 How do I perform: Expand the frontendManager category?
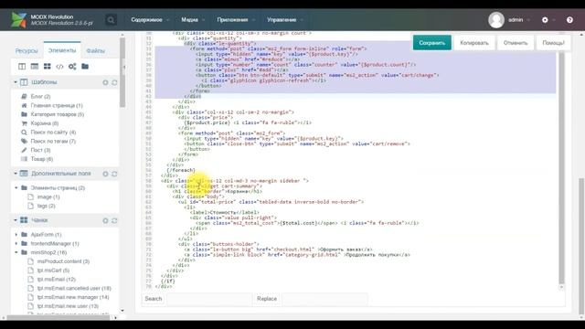[x=16, y=243]
